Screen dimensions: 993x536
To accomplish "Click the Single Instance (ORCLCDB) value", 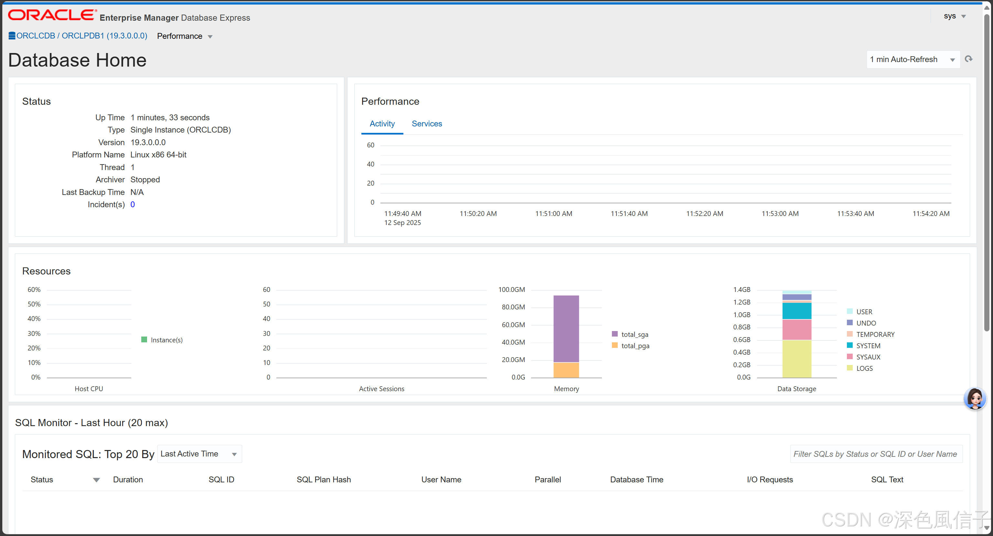I will [x=180, y=130].
